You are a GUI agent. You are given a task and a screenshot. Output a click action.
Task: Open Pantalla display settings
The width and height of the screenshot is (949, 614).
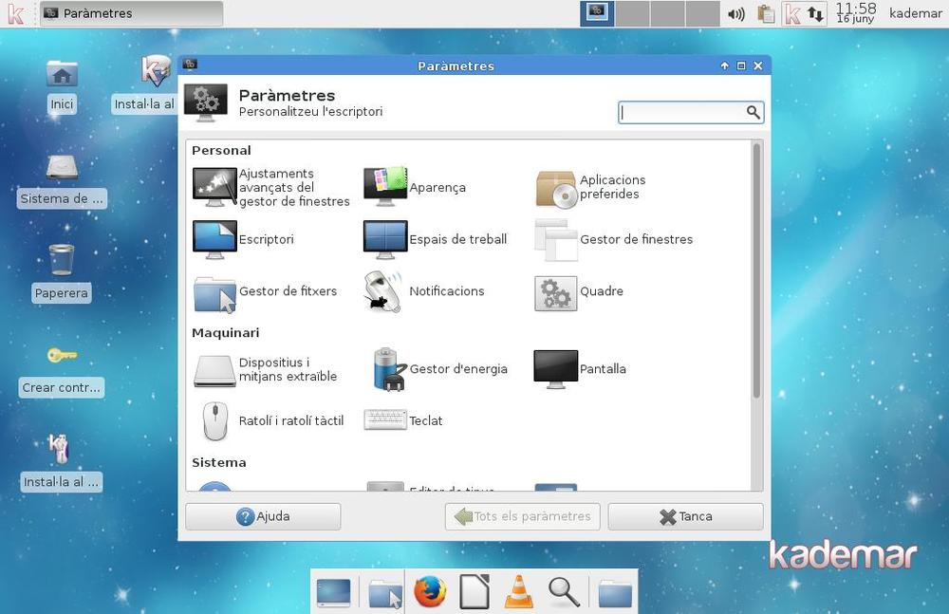coord(556,369)
